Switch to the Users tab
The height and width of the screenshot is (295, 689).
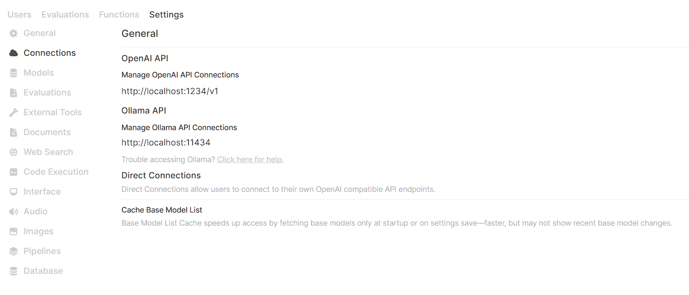click(x=19, y=15)
